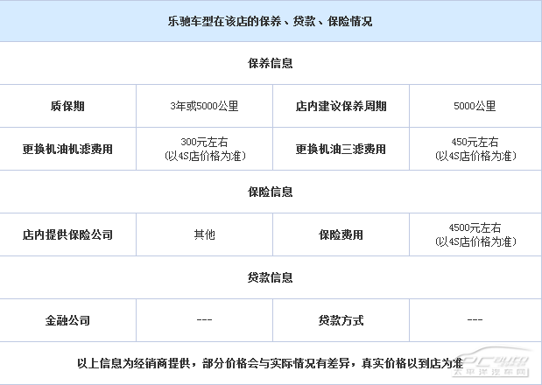Screen dimensions: 542x385
Task: Select the '---' value beside 贷款方式
Action: (475, 320)
